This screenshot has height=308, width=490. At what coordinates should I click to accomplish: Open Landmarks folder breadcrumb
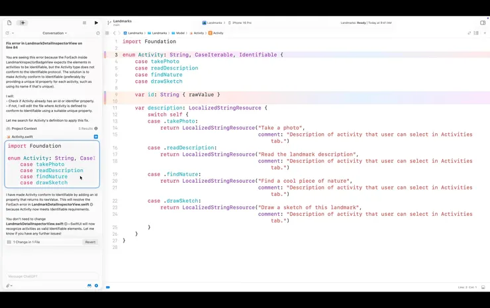pyautogui.click(x=158, y=33)
